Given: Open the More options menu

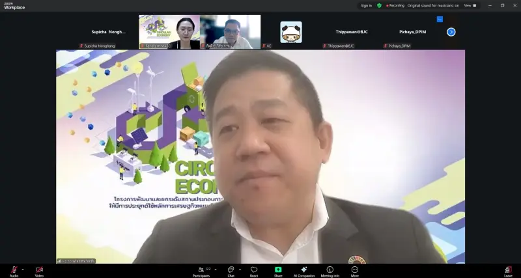Looking at the screenshot, I should (x=355, y=271).
